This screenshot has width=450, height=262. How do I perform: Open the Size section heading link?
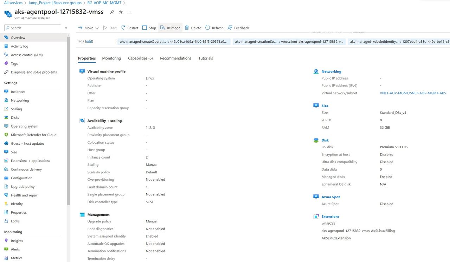pyautogui.click(x=325, y=106)
